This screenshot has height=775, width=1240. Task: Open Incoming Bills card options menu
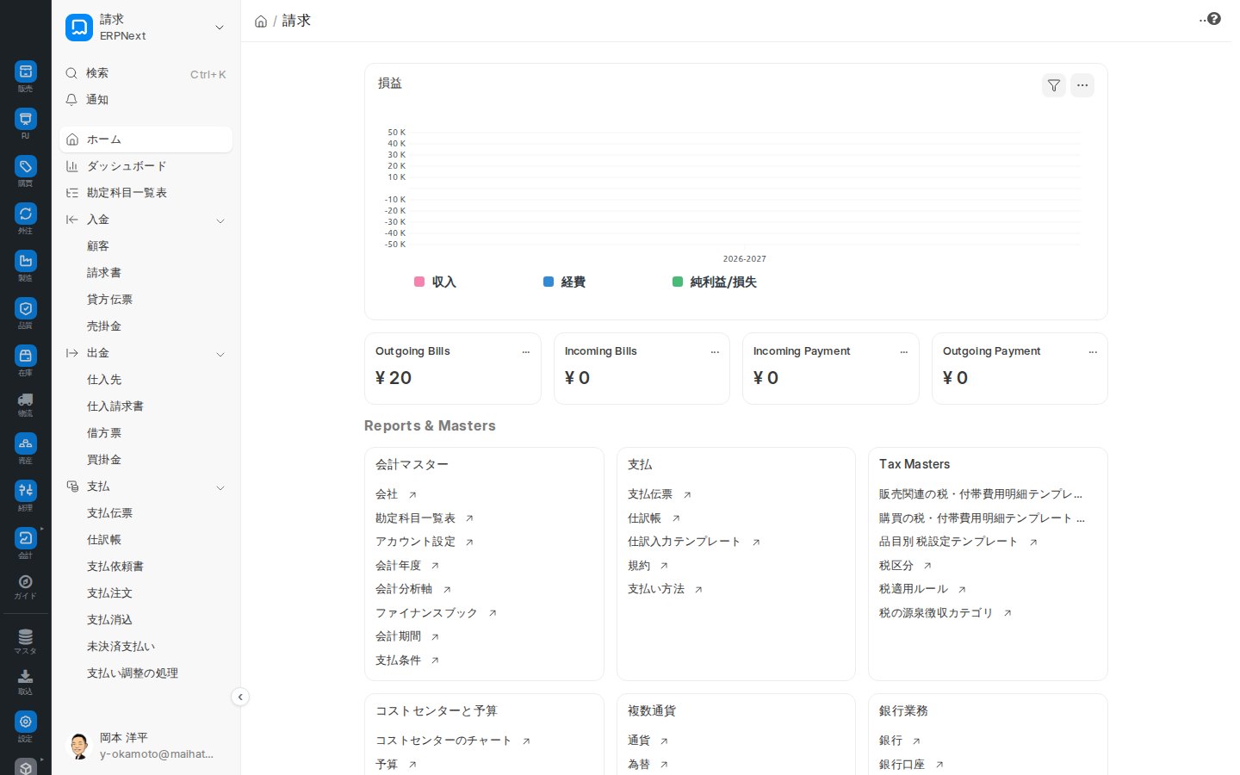(715, 352)
